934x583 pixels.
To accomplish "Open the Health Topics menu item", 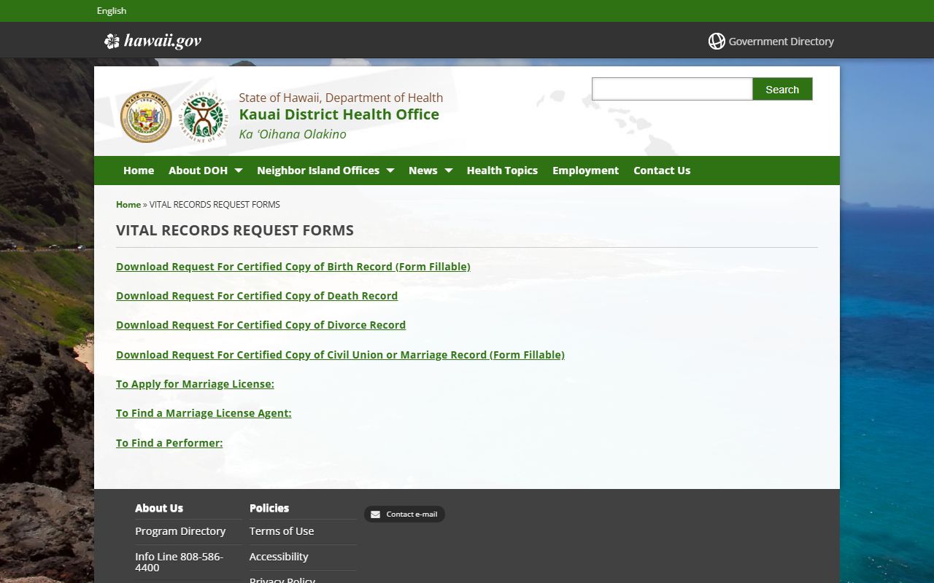I will (502, 171).
